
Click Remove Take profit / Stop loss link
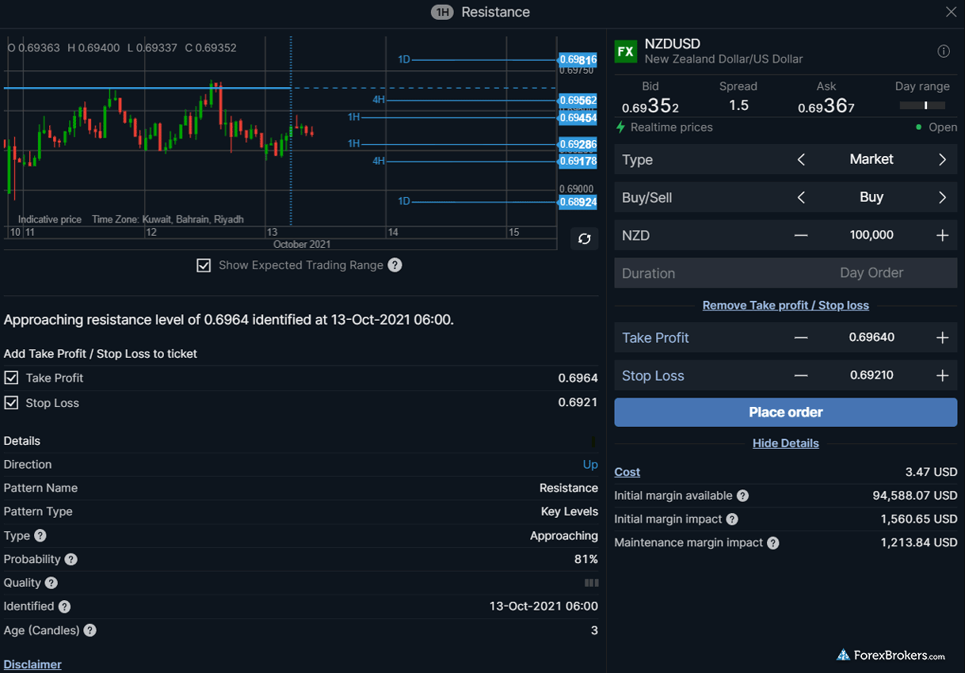[x=785, y=306]
